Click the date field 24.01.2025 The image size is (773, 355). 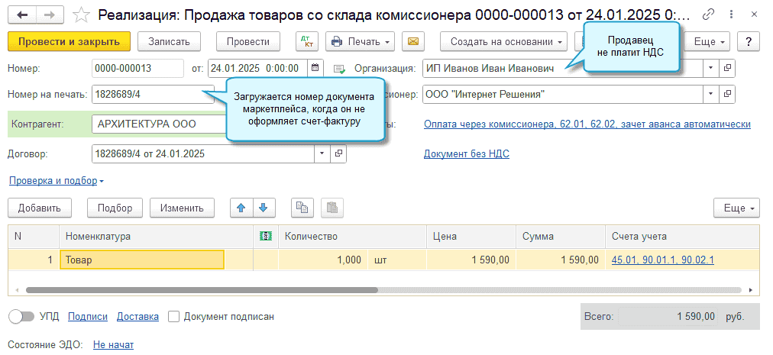tap(258, 68)
